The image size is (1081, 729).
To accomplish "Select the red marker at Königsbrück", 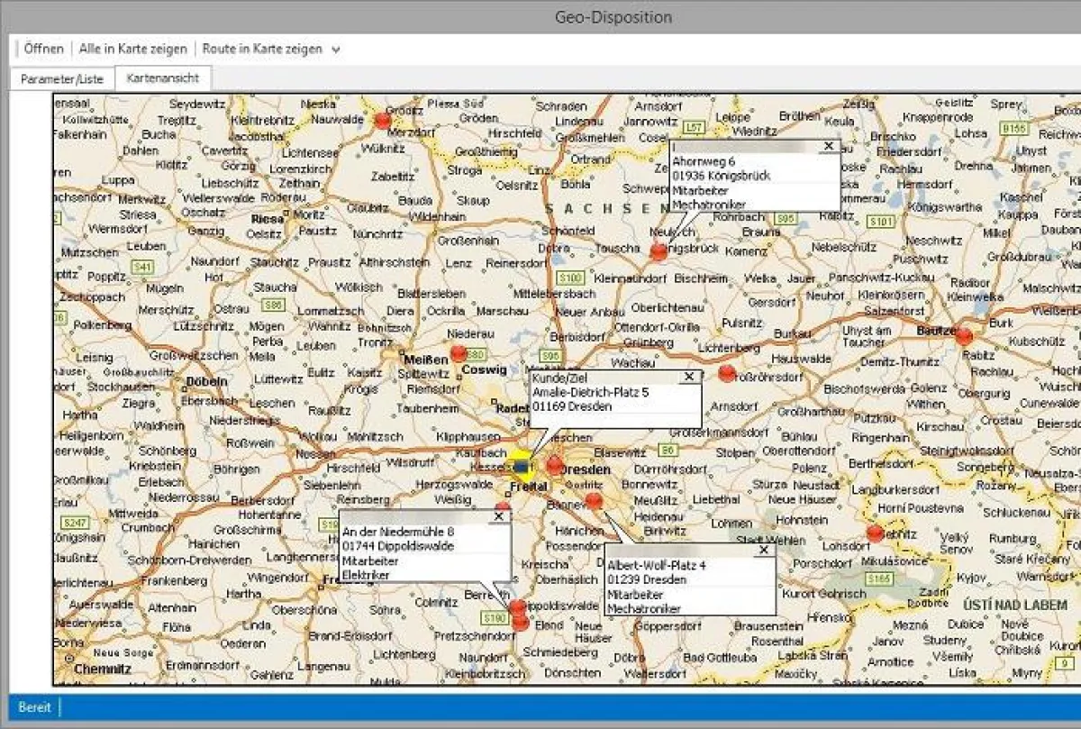I will click(x=659, y=252).
